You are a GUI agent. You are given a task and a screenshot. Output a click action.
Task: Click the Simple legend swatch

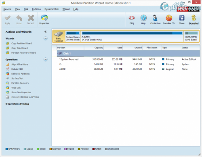[x=38, y=149]
